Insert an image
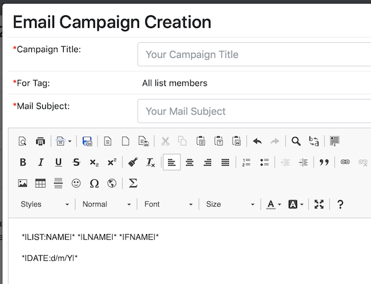The height and width of the screenshot is (284, 371). point(22,183)
